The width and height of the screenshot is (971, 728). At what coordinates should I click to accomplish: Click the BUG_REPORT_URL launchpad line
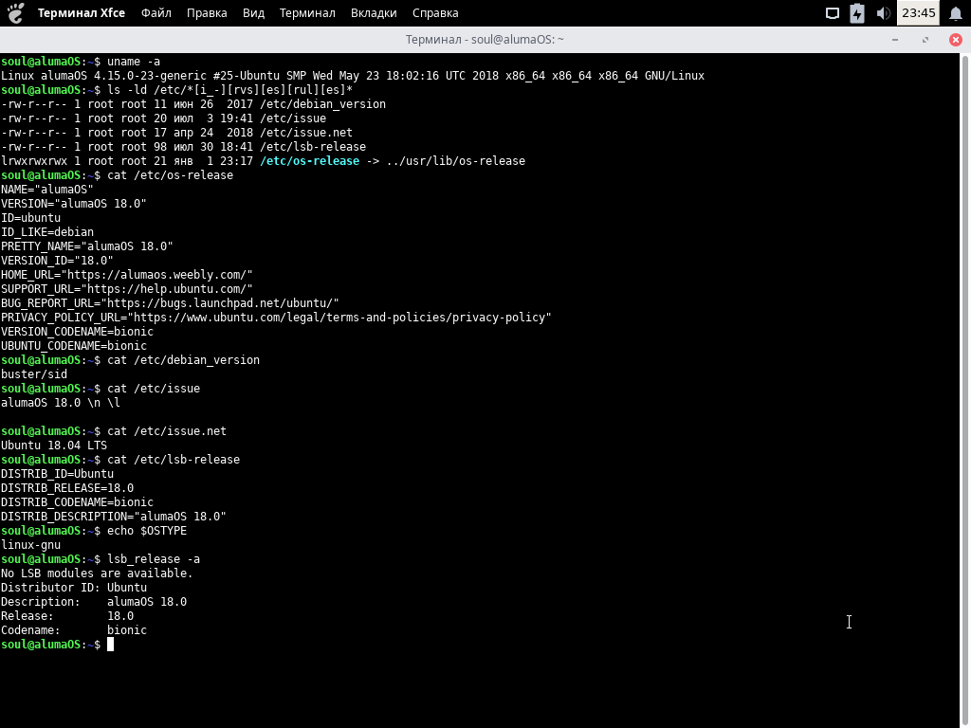pos(171,303)
